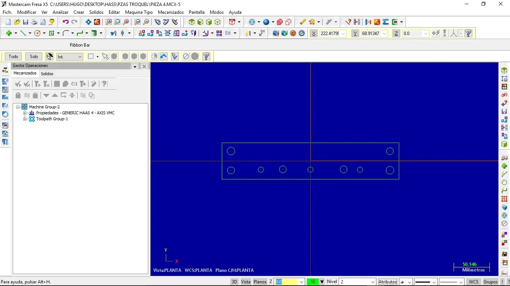510x286 pixels.
Task: Open the line width dropdown in status bar
Action: point(433,282)
